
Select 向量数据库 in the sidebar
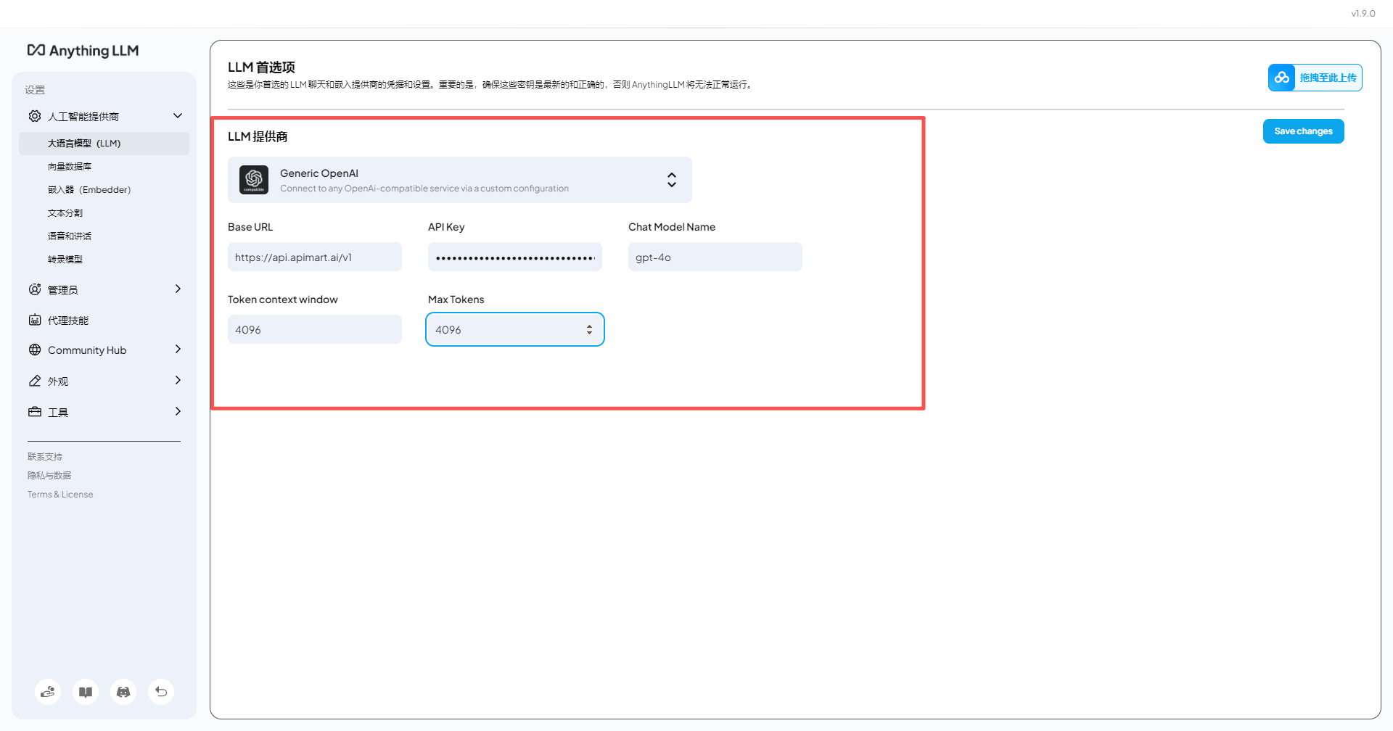point(70,166)
